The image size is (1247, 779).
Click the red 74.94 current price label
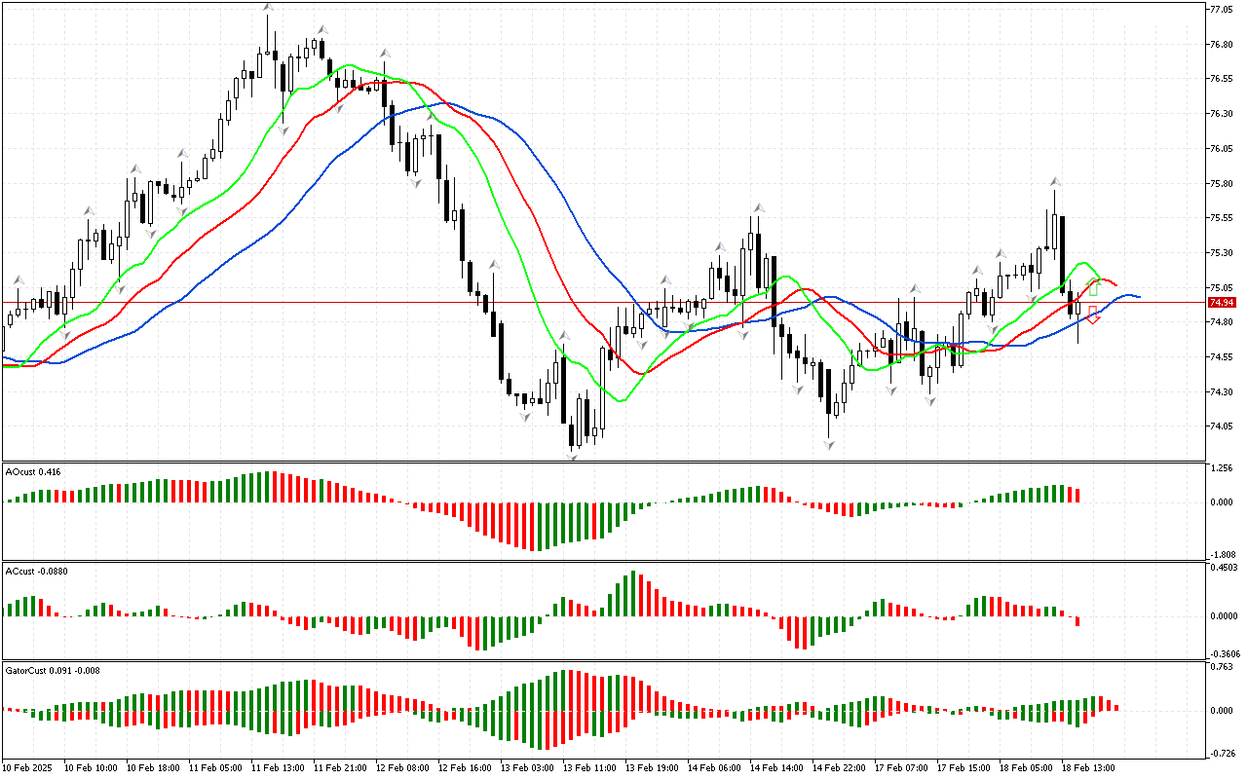click(x=1222, y=303)
